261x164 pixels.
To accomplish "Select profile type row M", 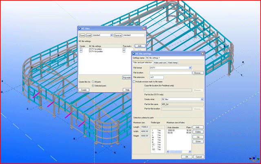I will click(157, 138).
